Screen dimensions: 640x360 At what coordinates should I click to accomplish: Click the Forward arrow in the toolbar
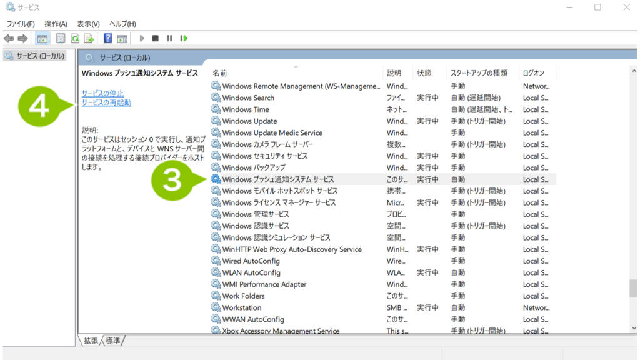(22, 38)
